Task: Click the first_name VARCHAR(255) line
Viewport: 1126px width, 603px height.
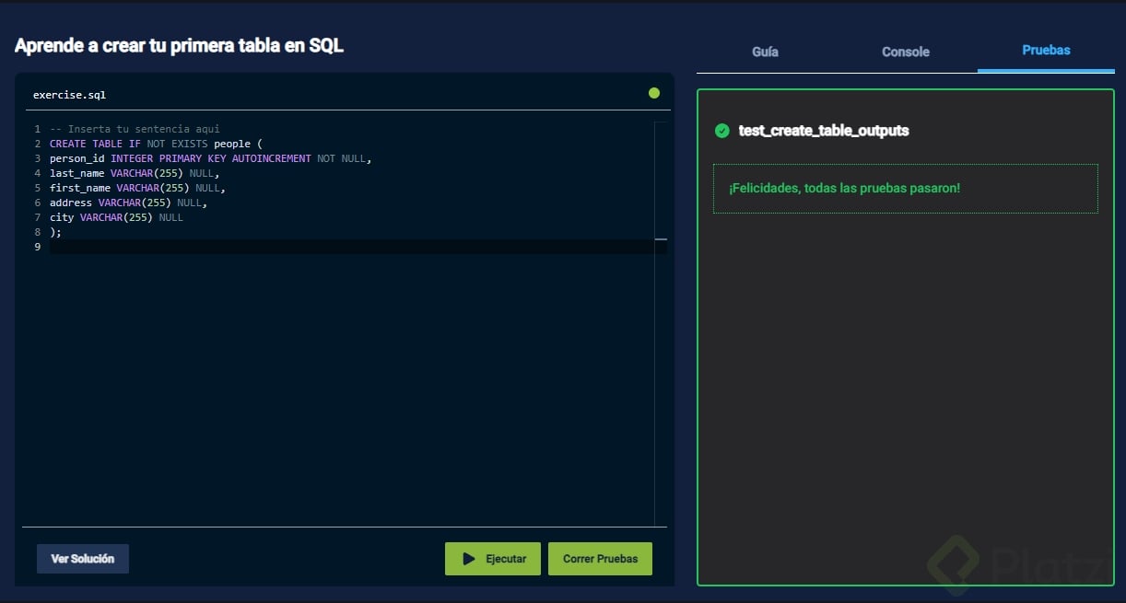Action: tap(137, 188)
